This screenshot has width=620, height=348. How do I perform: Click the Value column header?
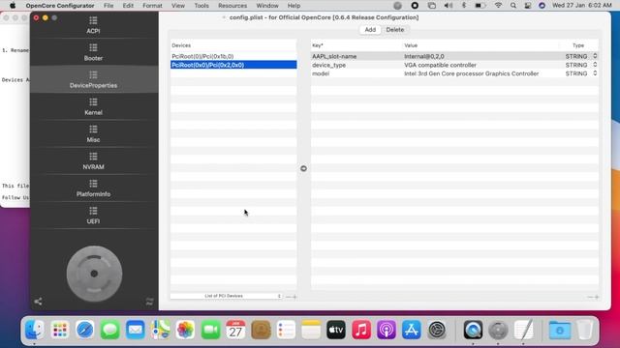pyautogui.click(x=411, y=45)
